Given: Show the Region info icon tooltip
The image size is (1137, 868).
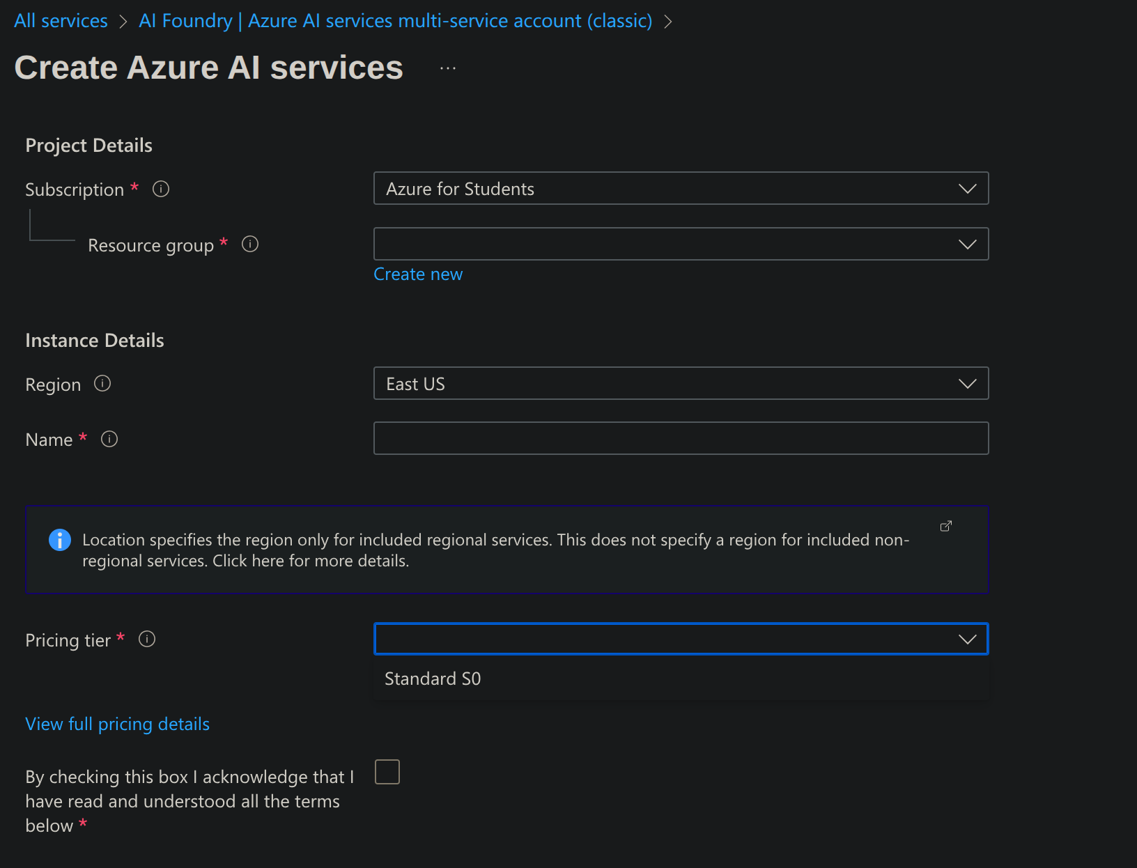Looking at the screenshot, I should coord(102,383).
